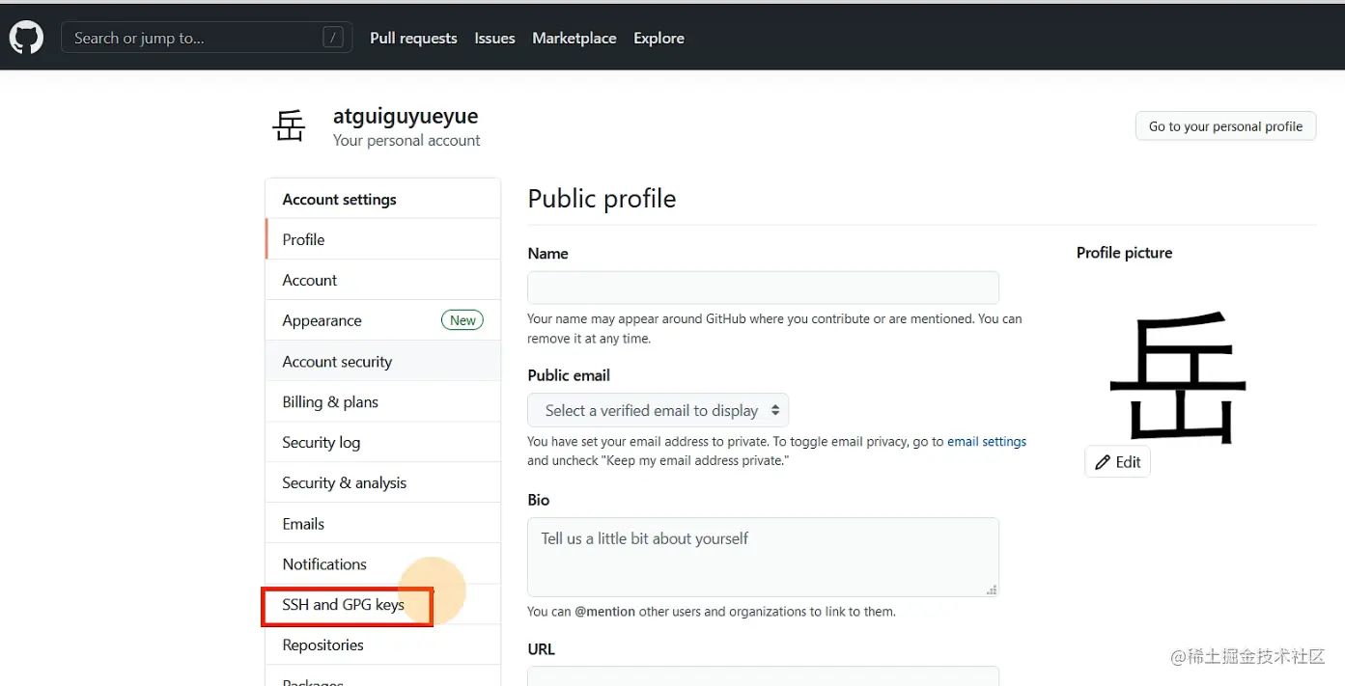Select Appearance in settings sidebar
Viewport: 1345px width, 686px height.
(383, 320)
